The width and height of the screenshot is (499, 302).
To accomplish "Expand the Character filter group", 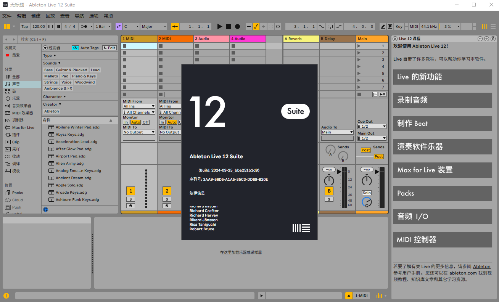I will tap(54, 97).
